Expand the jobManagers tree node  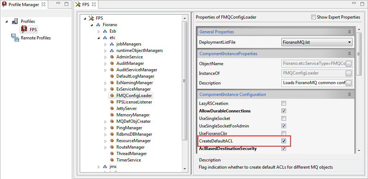point(106,44)
